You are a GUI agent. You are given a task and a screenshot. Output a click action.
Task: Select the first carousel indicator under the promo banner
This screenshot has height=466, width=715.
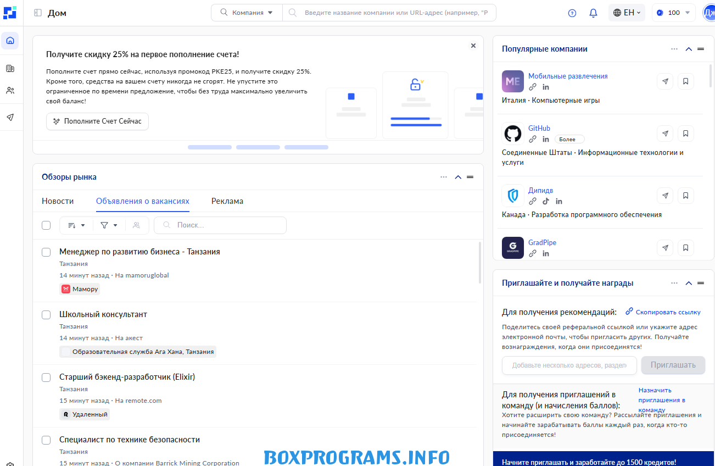[x=210, y=147]
